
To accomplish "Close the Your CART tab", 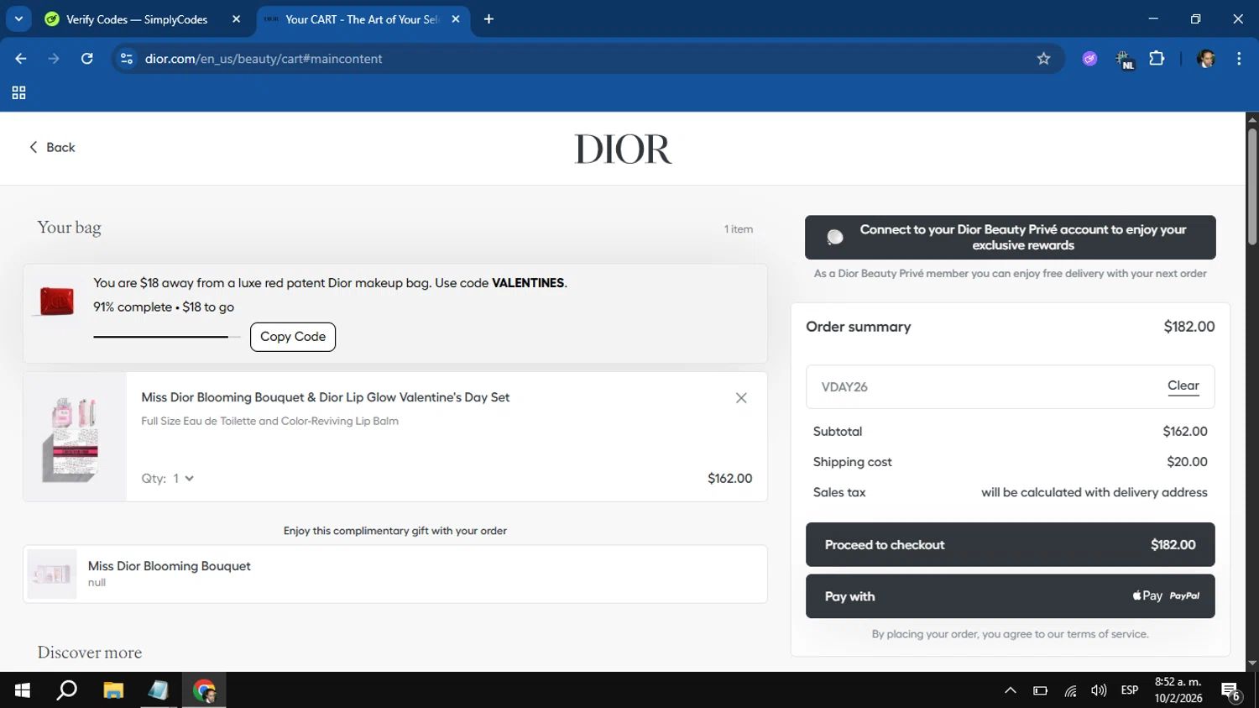I will click(x=456, y=19).
